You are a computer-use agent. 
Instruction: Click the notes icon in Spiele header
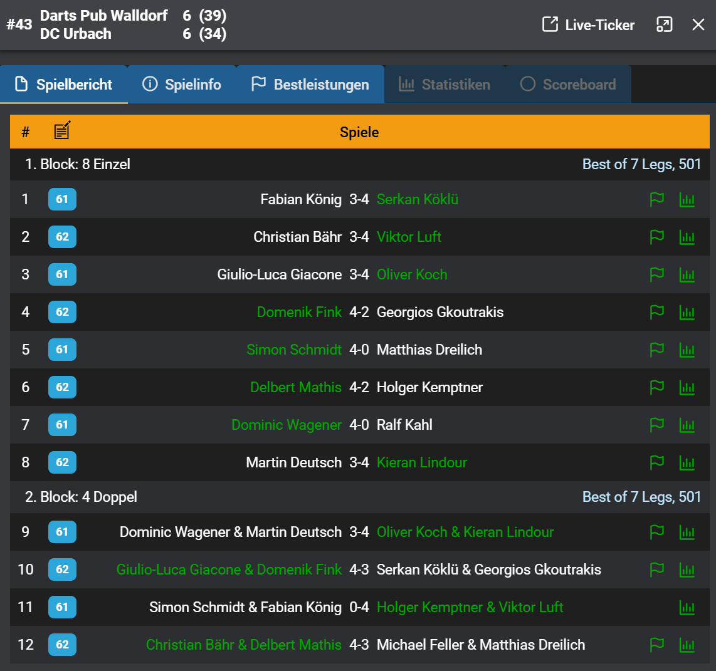[62, 131]
